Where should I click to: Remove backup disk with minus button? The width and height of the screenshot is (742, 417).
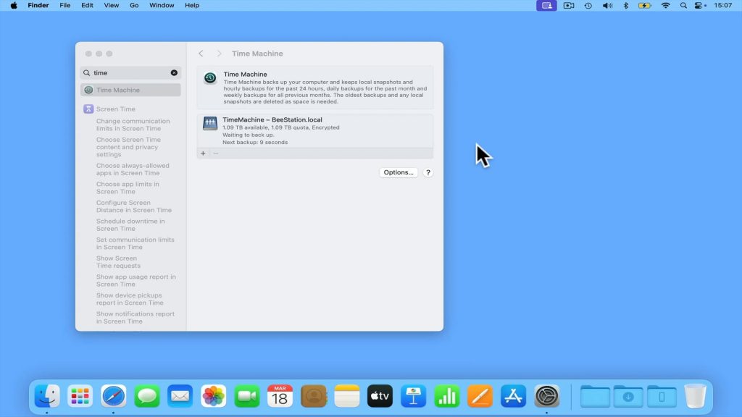tap(216, 153)
